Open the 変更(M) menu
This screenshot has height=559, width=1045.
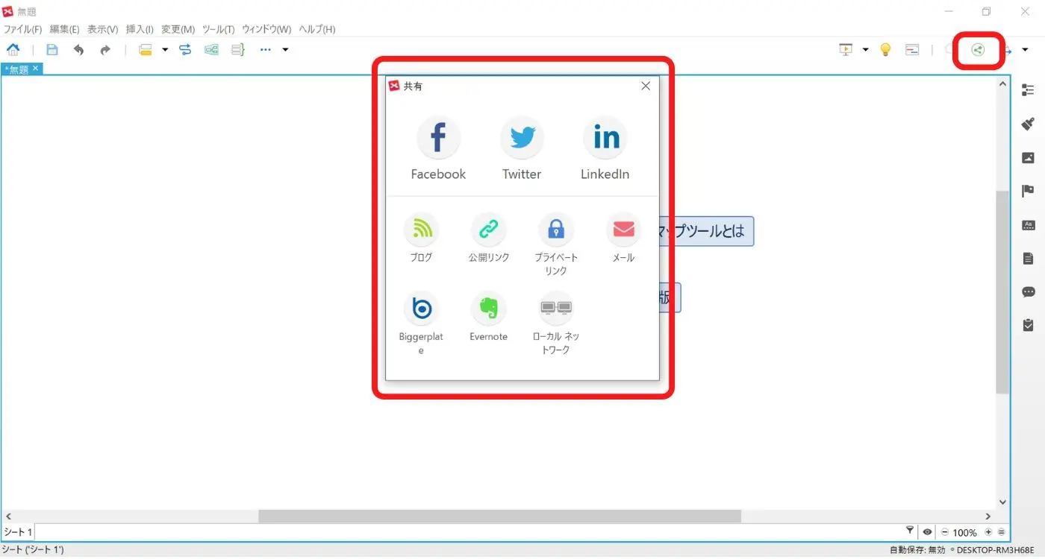(178, 30)
